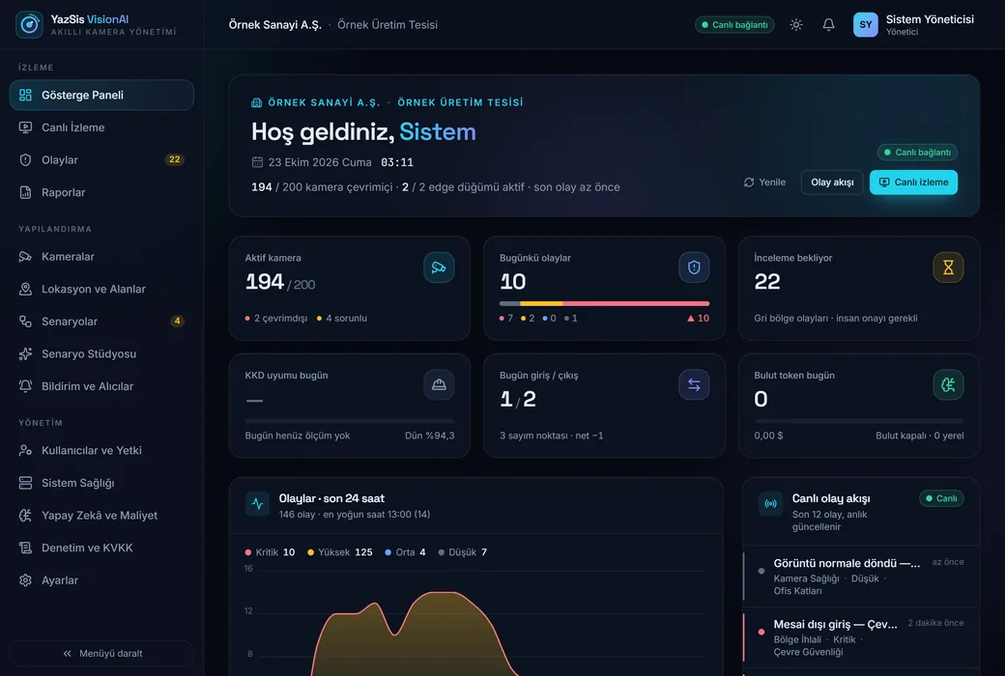The width and height of the screenshot is (1005, 676).
Task: Open Sistem Sağlığı
Action: (x=101, y=483)
